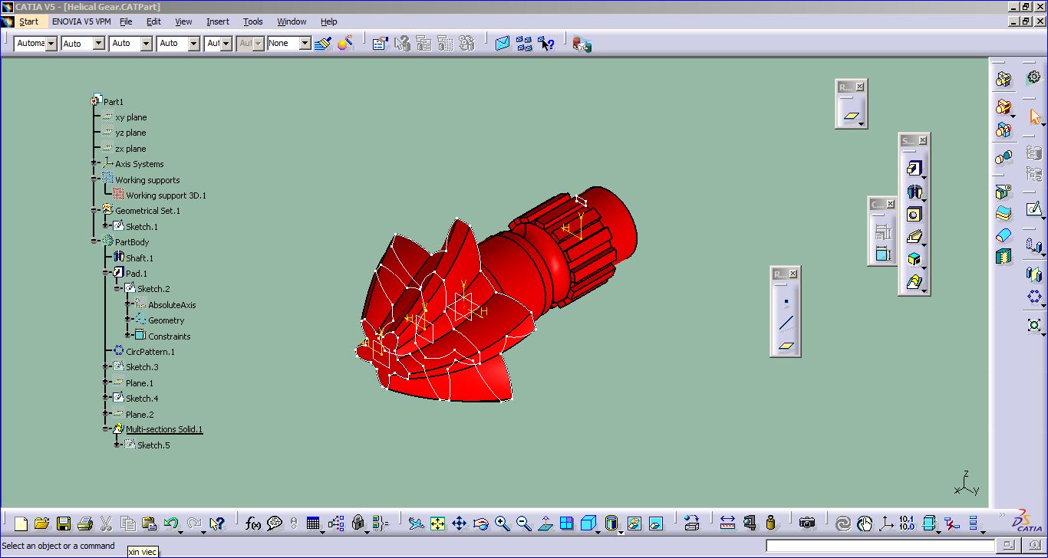Save the part using the floppy disk icon
This screenshot has height=558, width=1048.
coord(64,524)
